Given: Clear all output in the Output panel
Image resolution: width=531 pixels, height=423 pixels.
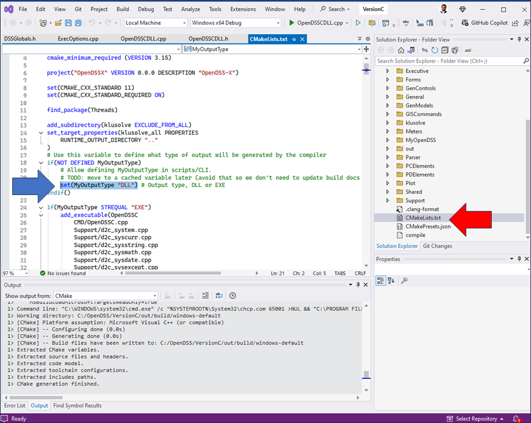Looking at the screenshot, I should [205, 296].
